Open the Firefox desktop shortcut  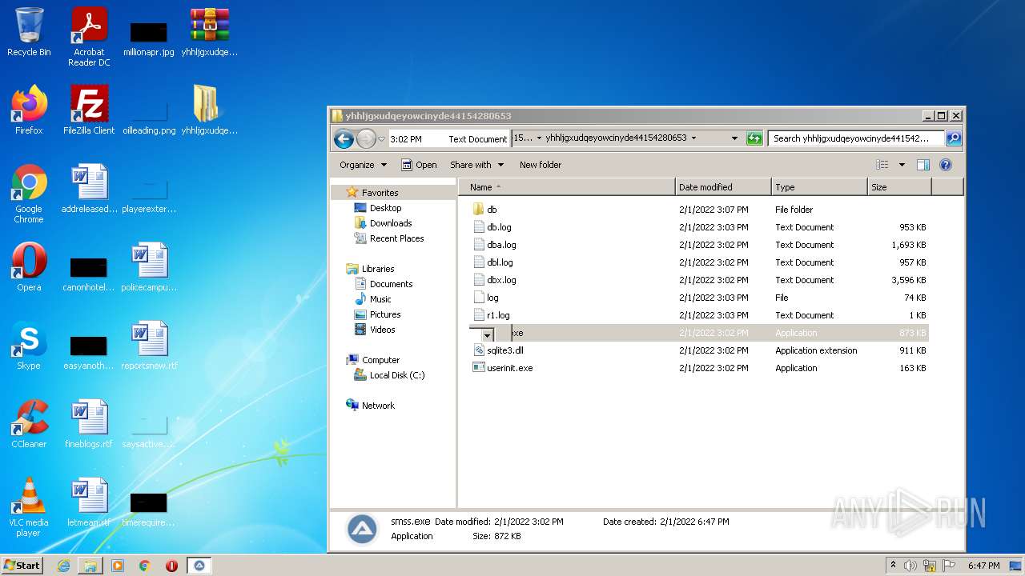point(29,110)
